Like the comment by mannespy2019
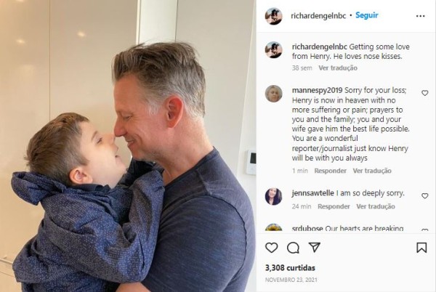436x292 pixels. [424, 93]
